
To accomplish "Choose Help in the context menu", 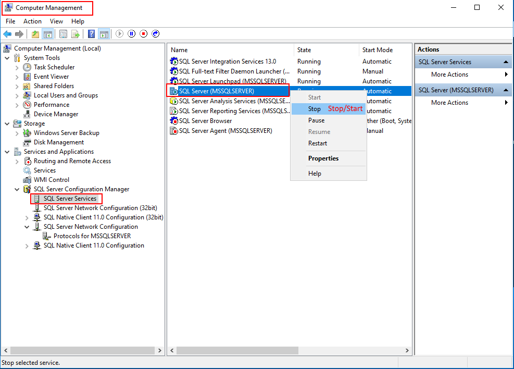I will 329,174.
